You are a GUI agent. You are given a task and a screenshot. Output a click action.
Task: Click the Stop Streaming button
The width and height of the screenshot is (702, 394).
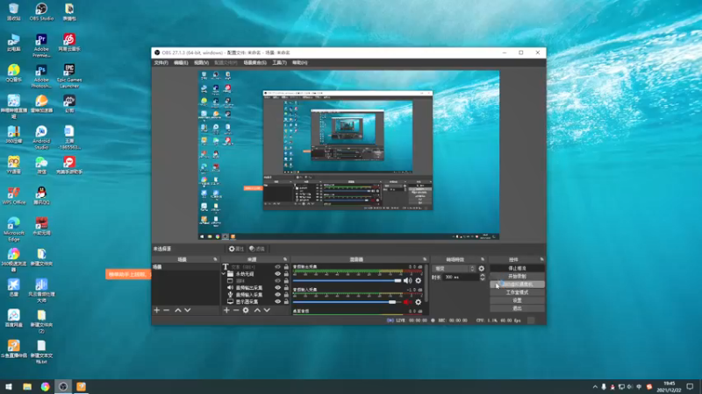coord(517,269)
